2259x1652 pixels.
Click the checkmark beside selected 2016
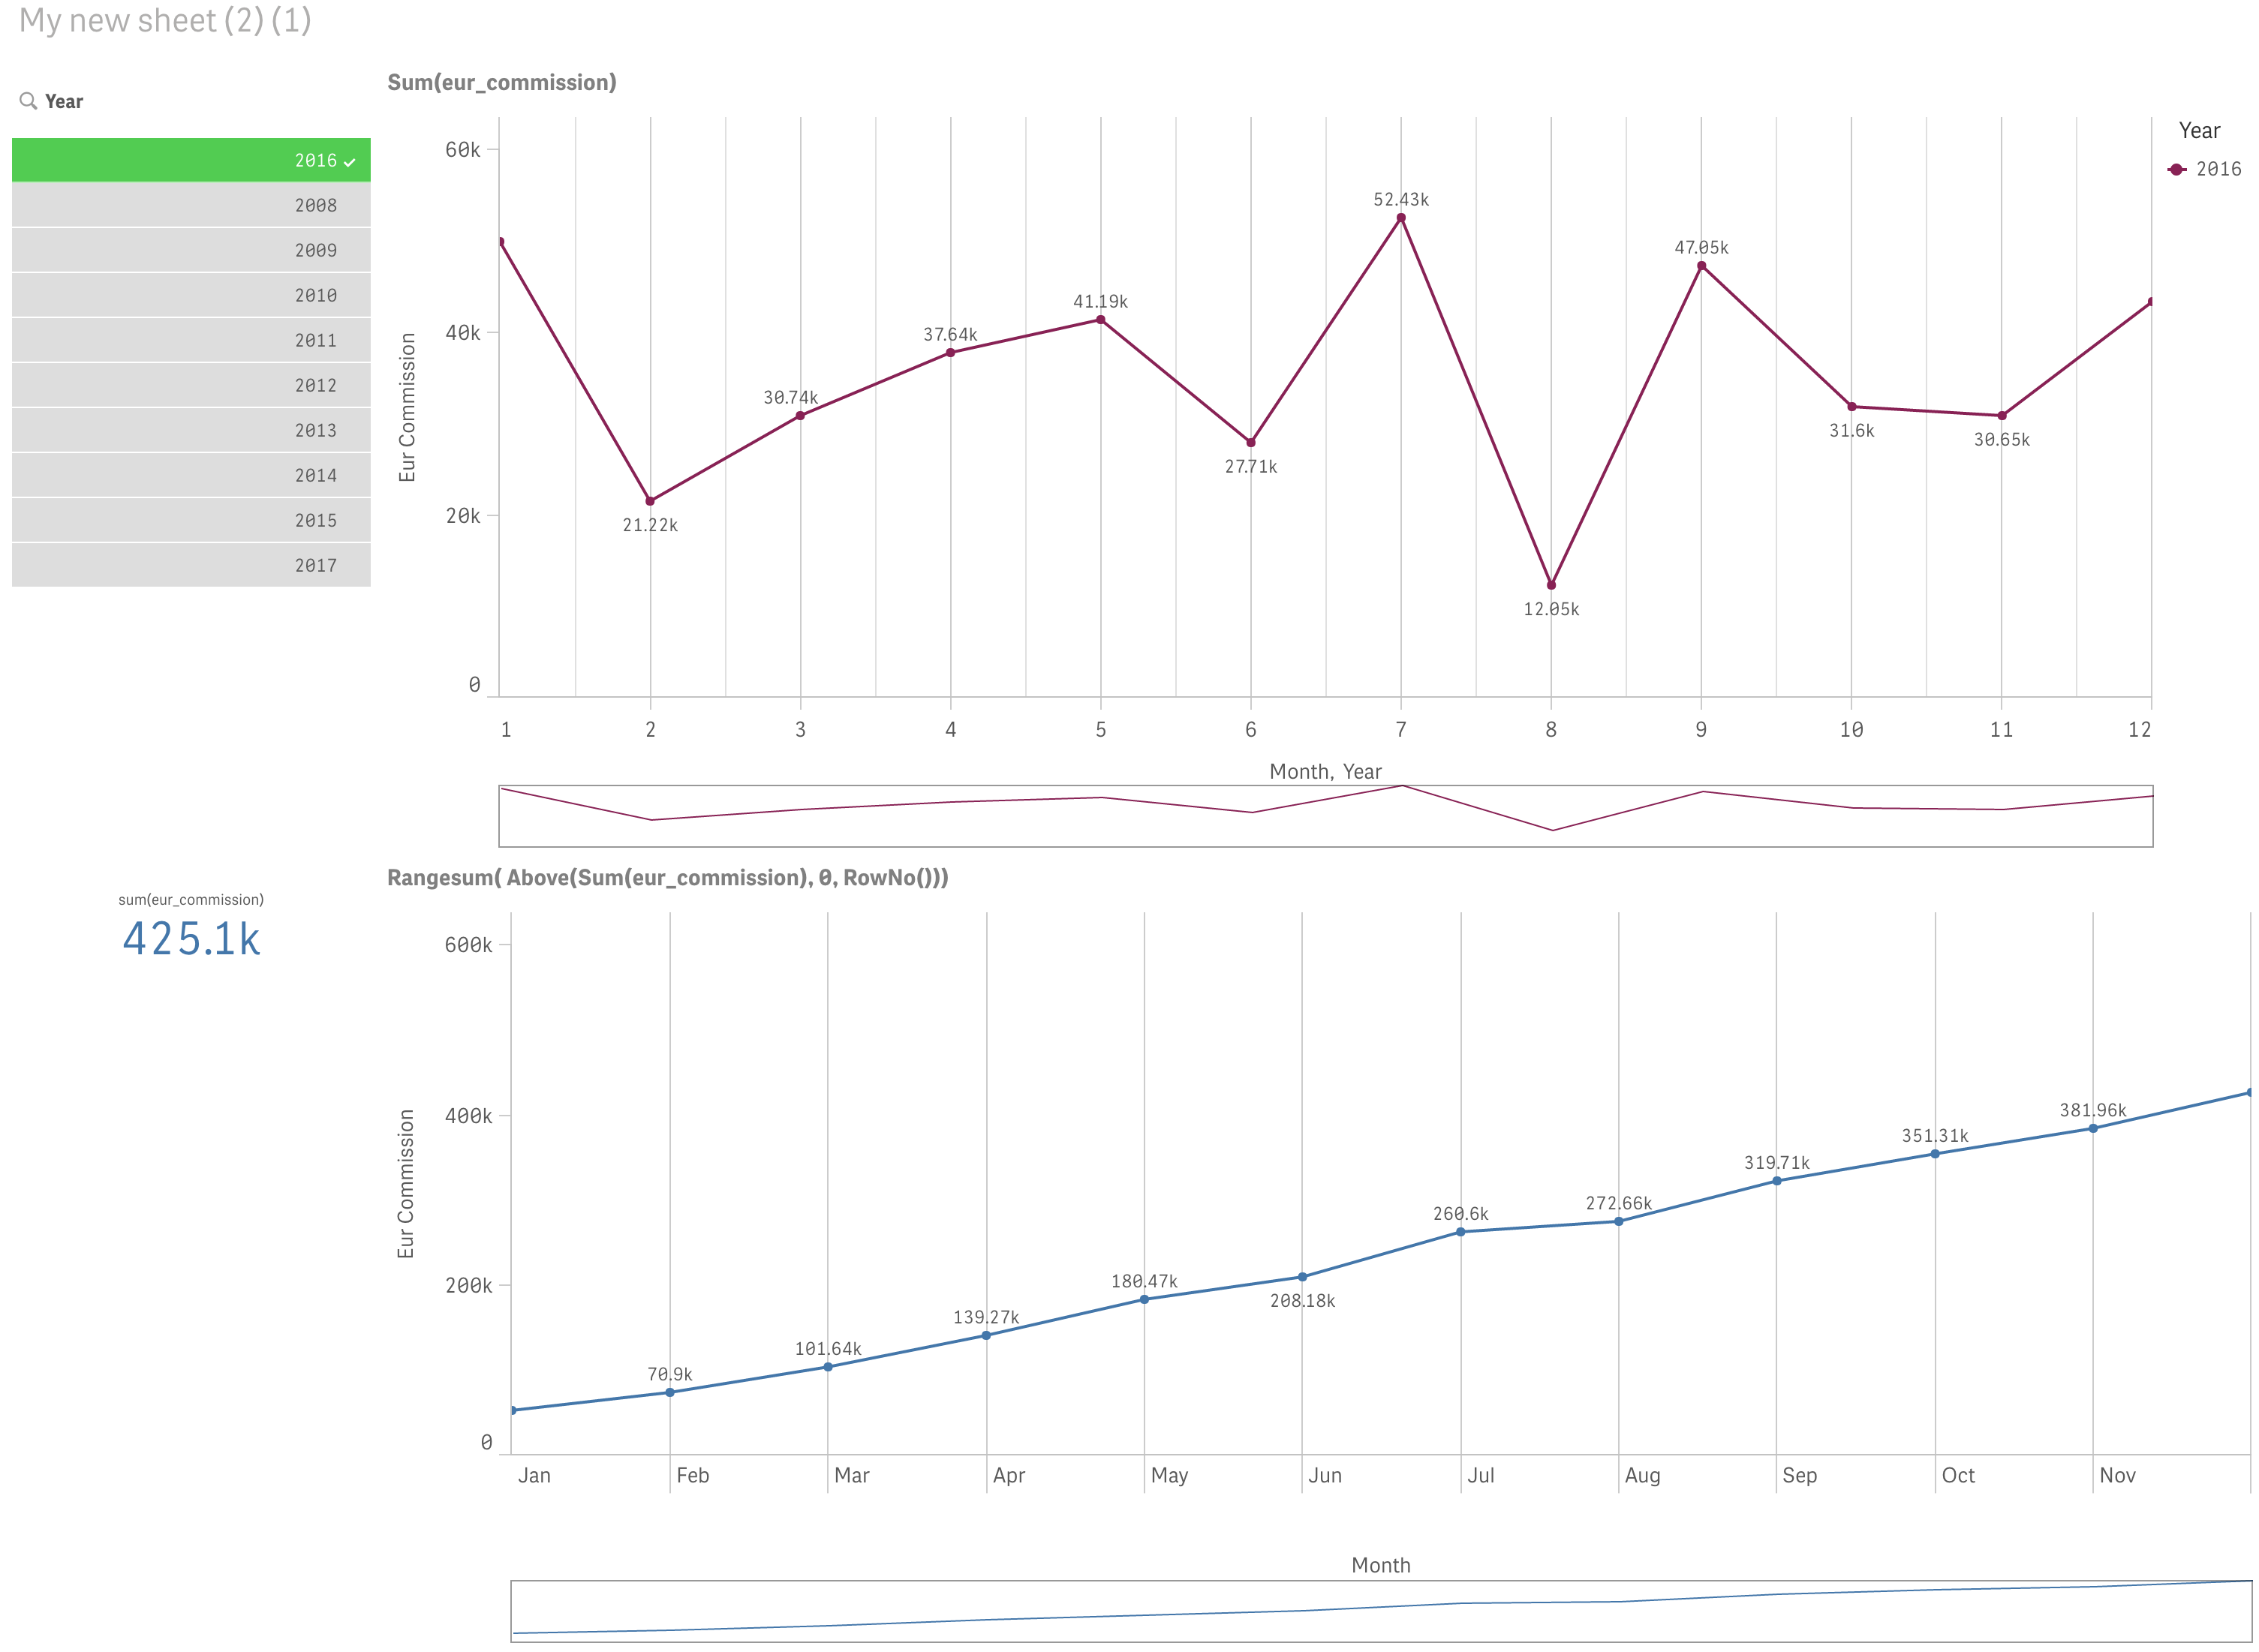(x=351, y=159)
